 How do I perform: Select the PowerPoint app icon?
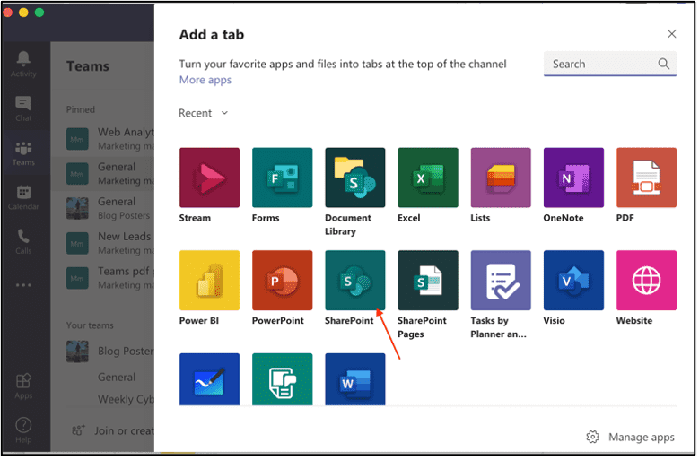(282, 280)
